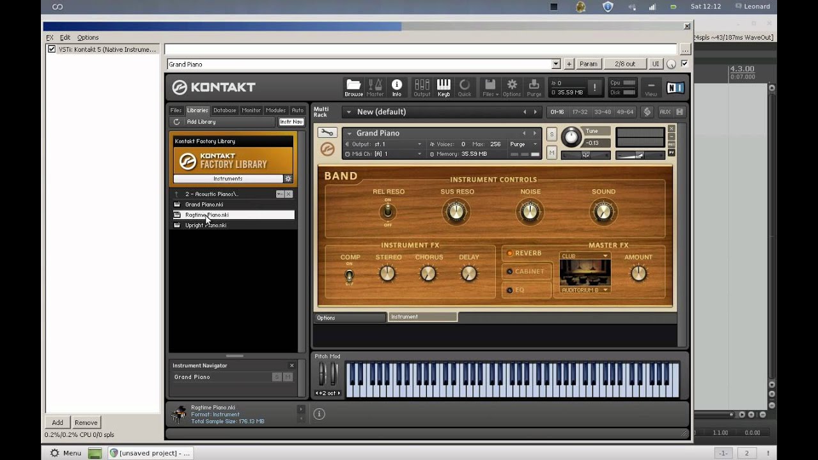
Task: Enable the CABINET effect
Action: (526, 272)
